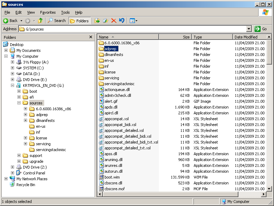Select the upgrade folder in tree

point(36,161)
